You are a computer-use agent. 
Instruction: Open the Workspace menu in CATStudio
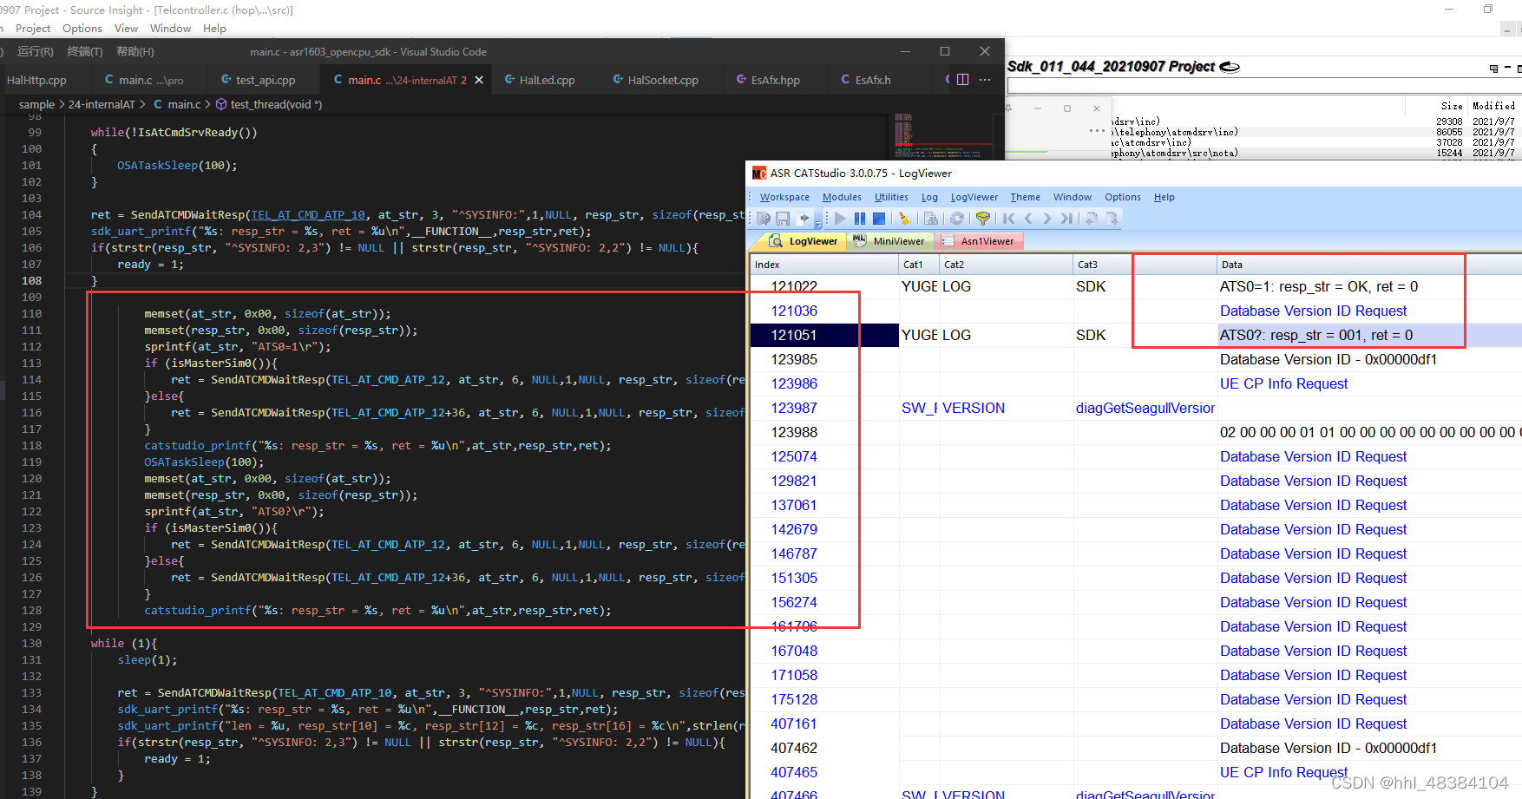coord(784,197)
